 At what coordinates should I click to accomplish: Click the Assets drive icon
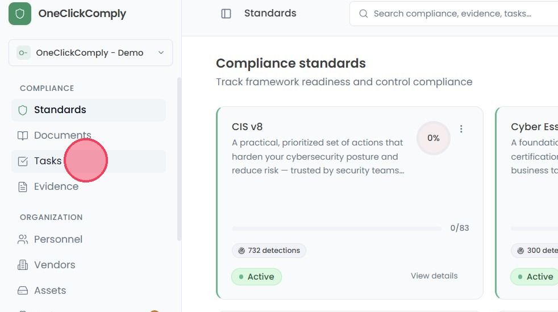[x=23, y=290]
